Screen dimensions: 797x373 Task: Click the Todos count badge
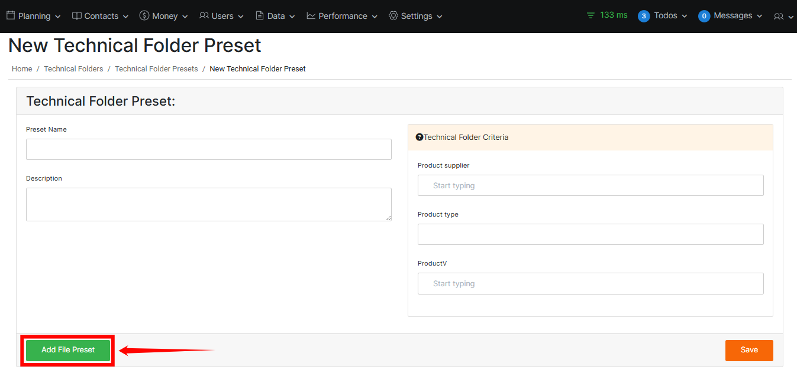(x=644, y=16)
